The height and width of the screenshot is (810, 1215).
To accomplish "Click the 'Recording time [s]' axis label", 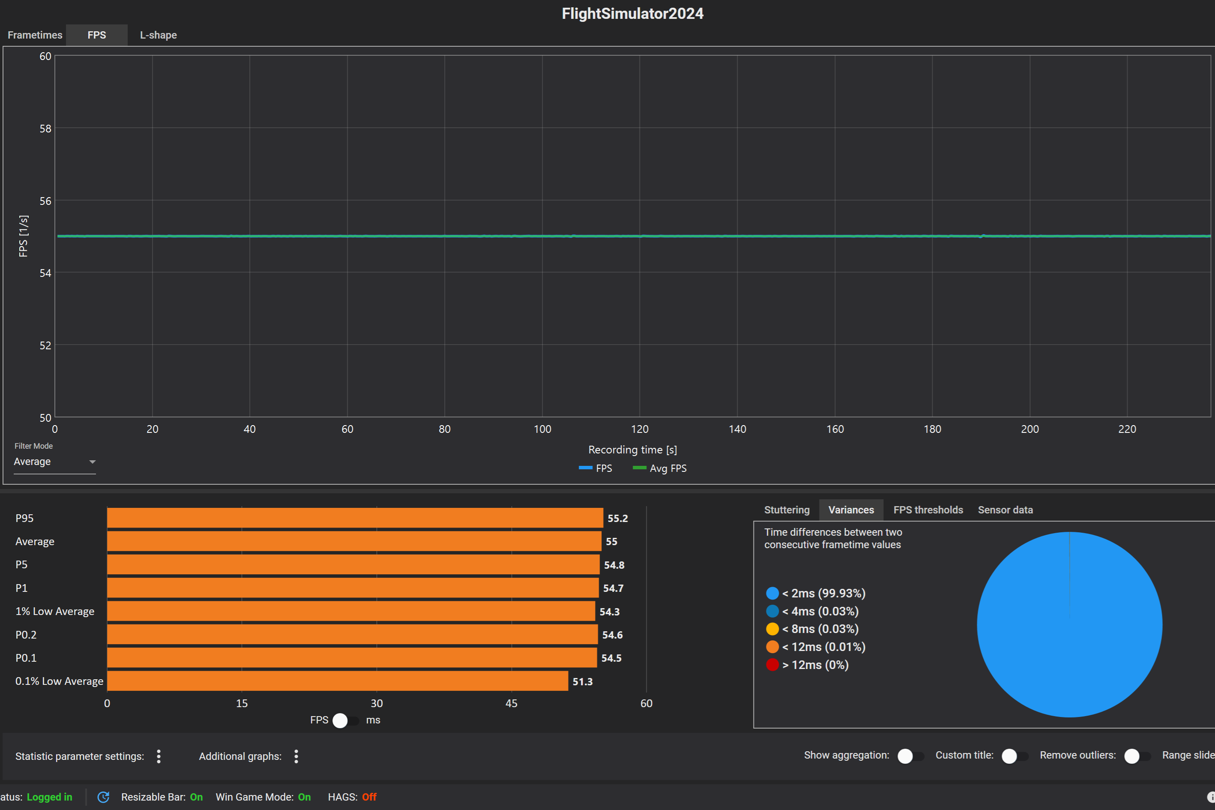I will (x=632, y=450).
